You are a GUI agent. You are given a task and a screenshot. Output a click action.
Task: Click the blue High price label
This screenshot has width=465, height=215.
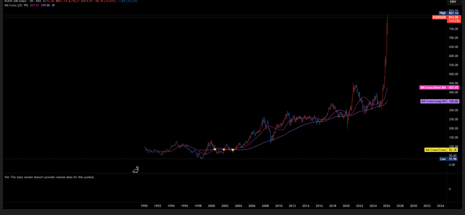click(x=442, y=13)
